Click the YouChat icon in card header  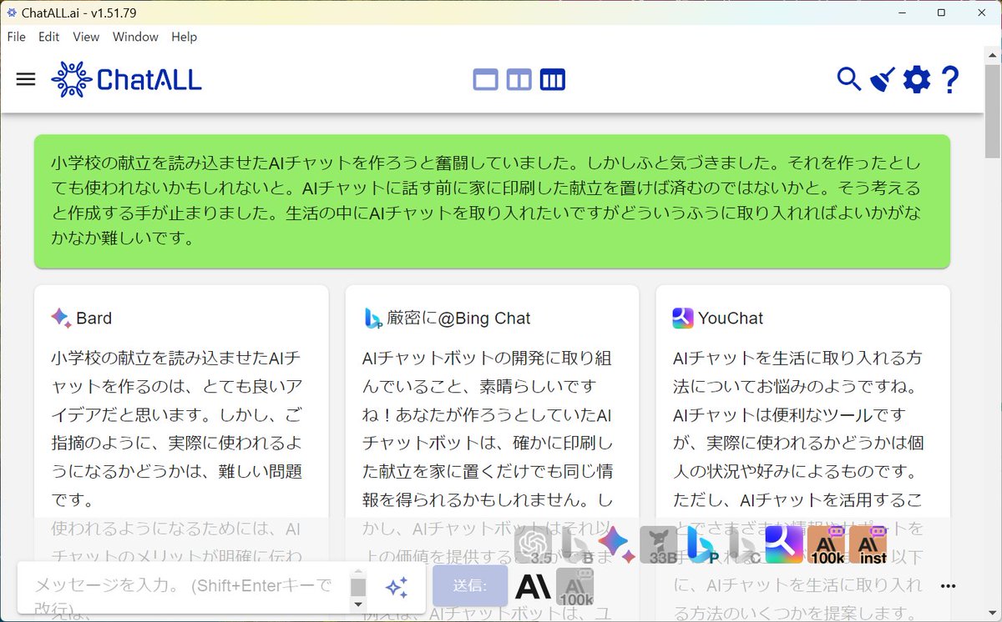click(x=683, y=318)
